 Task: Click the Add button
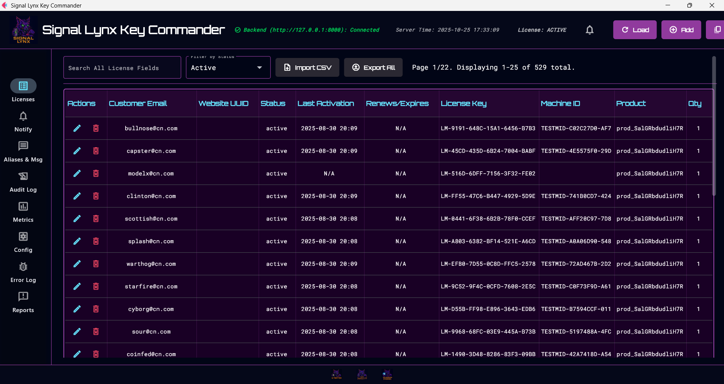coord(681,30)
